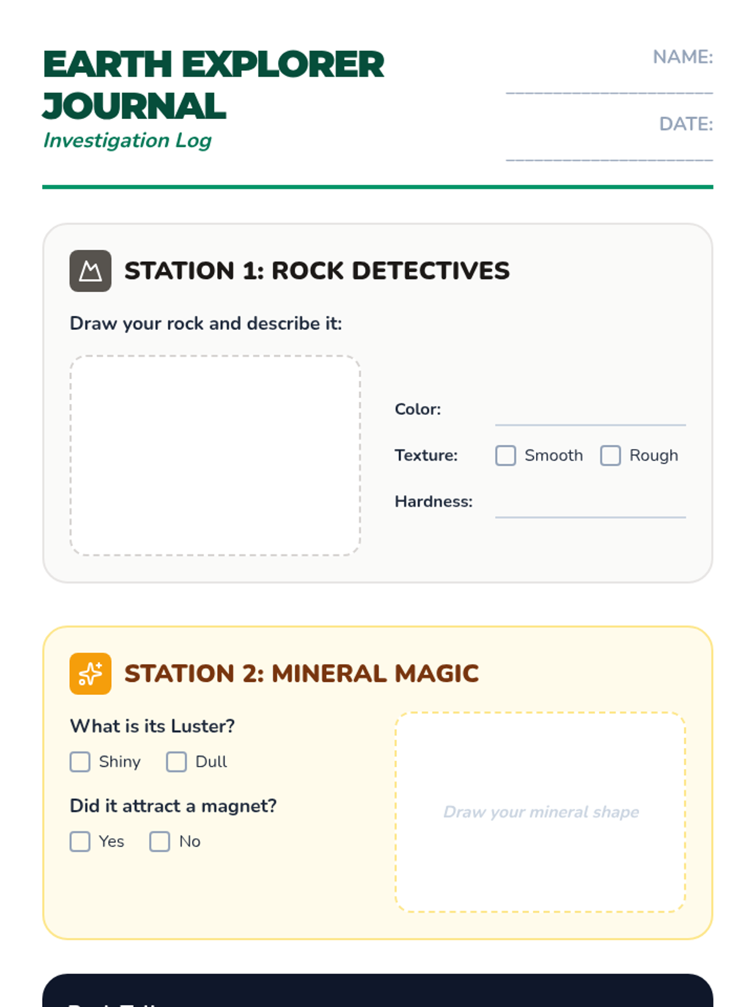Click the mountain icon for Station 1

tap(90, 271)
